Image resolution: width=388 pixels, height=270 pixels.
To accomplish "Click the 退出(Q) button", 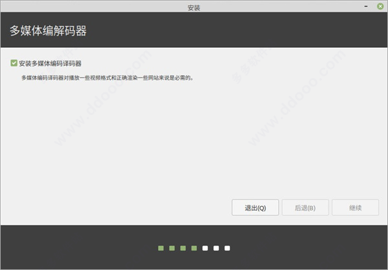I will click(x=255, y=207).
